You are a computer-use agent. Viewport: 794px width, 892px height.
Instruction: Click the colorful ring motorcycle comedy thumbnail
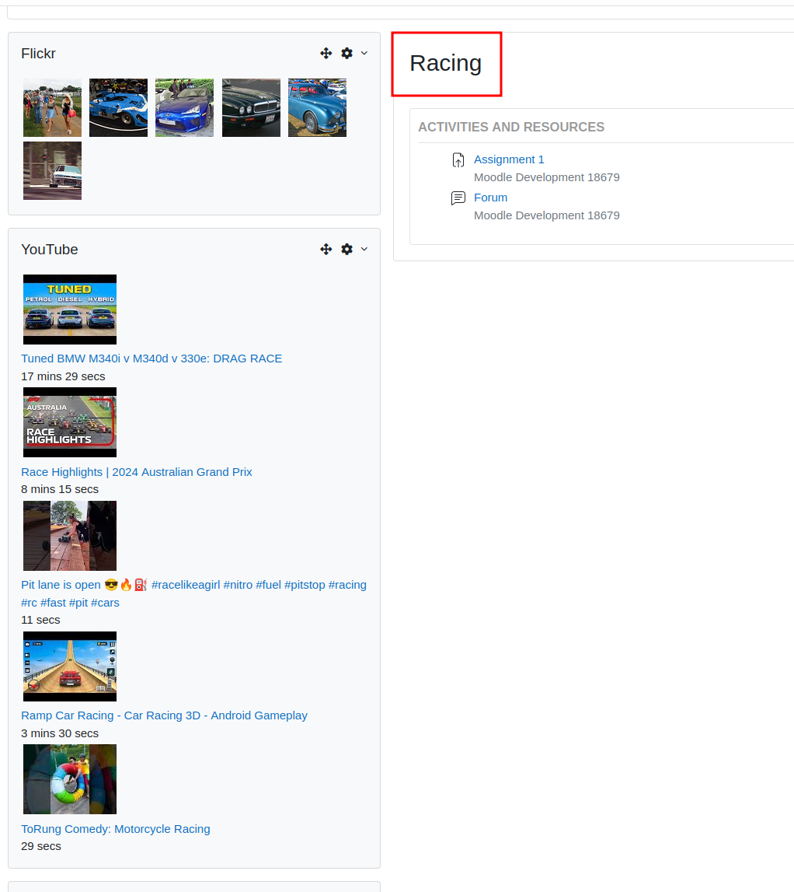click(70, 779)
